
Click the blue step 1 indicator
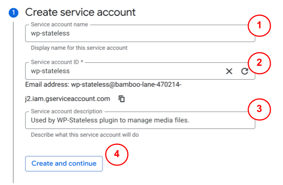point(13,13)
